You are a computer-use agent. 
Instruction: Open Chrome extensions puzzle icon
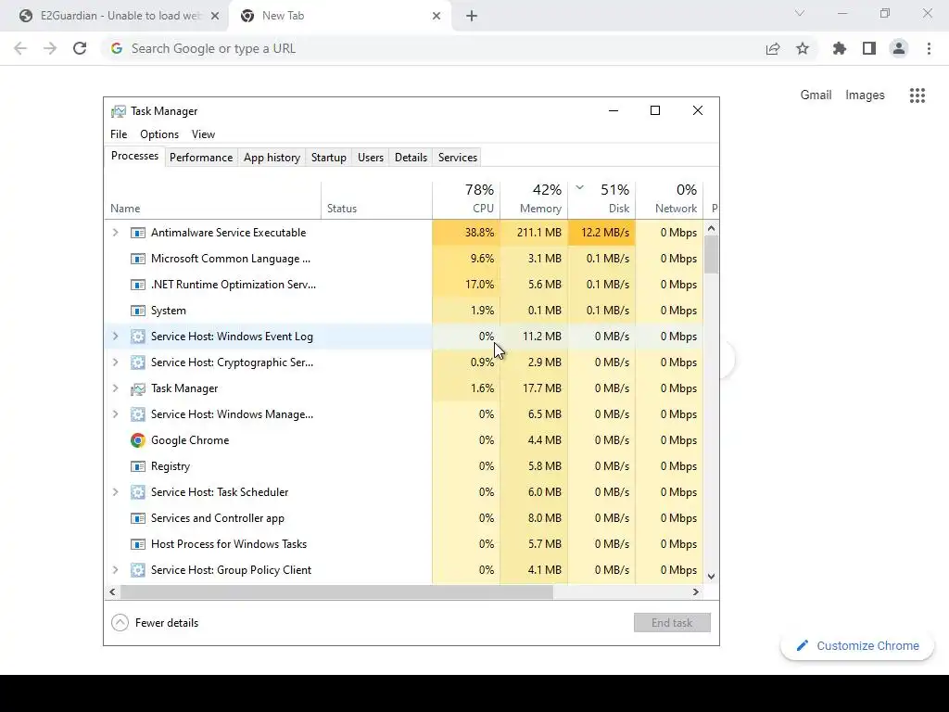pos(840,48)
